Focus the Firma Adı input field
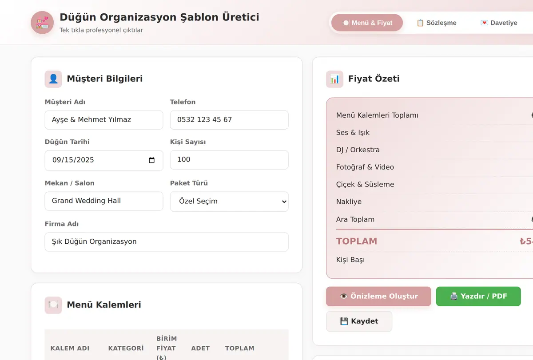 click(167, 242)
